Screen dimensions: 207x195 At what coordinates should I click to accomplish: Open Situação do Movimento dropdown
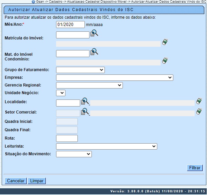[x=74, y=154]
